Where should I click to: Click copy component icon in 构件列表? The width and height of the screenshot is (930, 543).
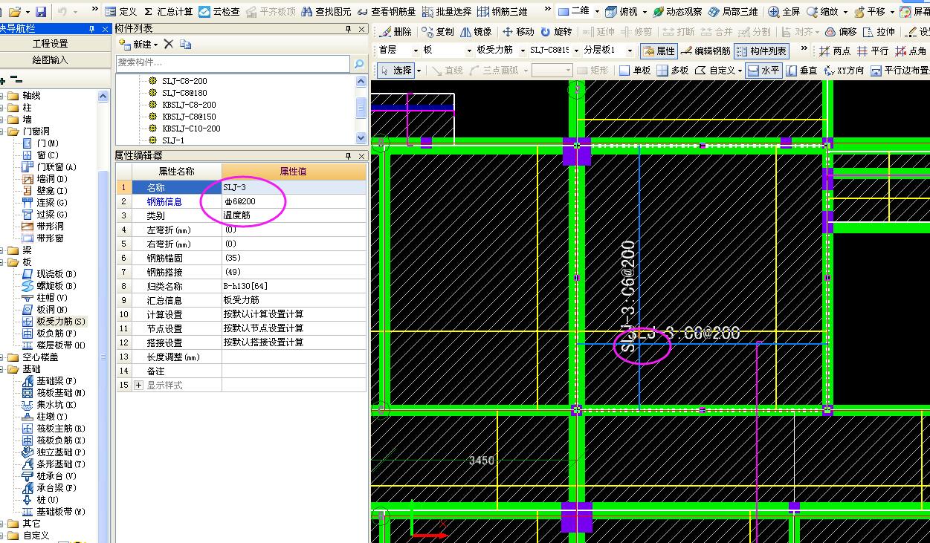[x=186, y=45]
